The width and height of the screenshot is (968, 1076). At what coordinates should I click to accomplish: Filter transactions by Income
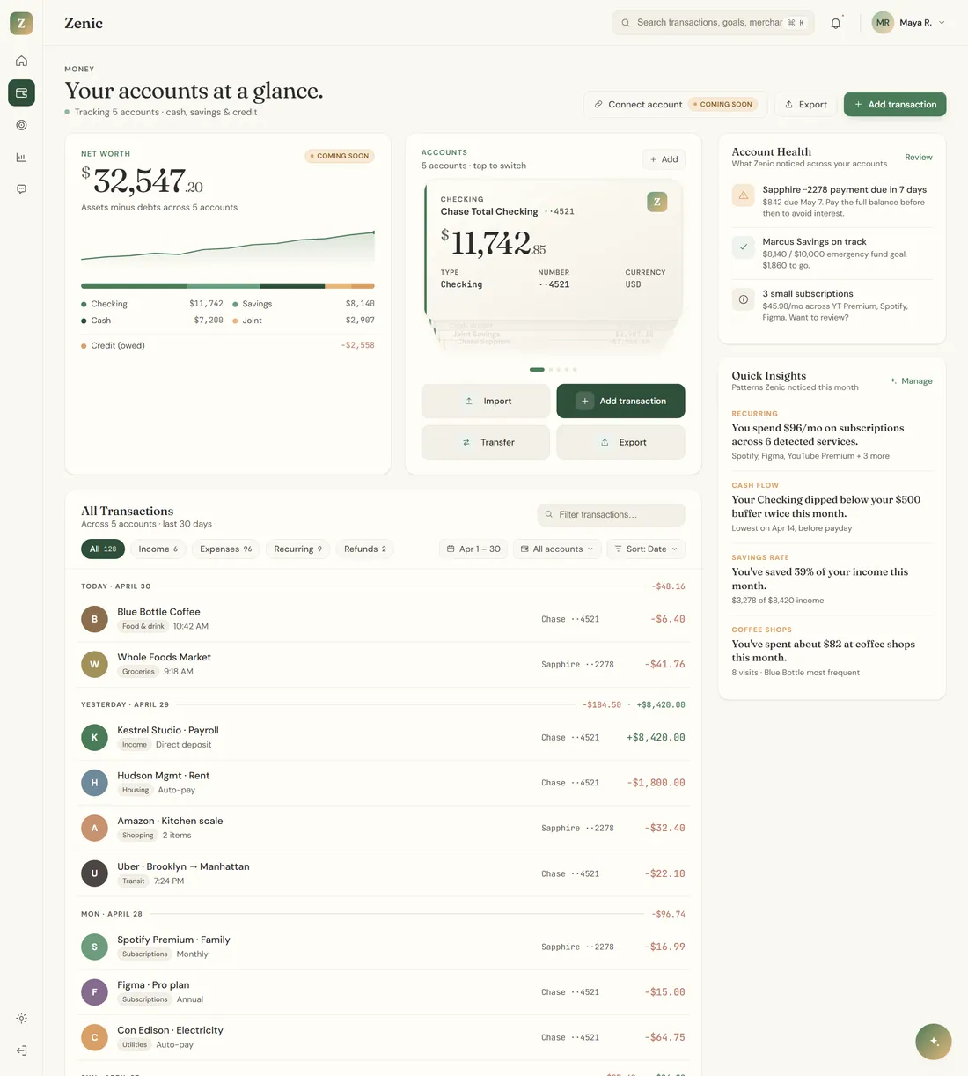(x=158, y=549)
